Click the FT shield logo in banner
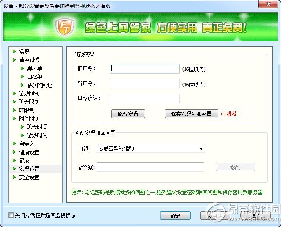 (65, 27)
